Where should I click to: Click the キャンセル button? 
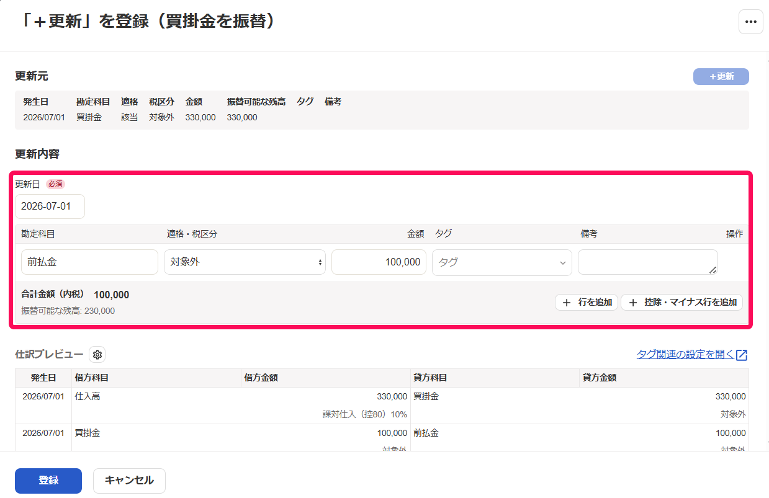(x=129, y=481)
